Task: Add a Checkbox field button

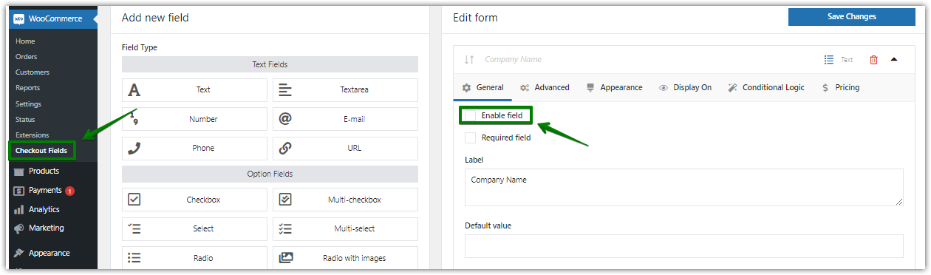Action: coord(194,200)
